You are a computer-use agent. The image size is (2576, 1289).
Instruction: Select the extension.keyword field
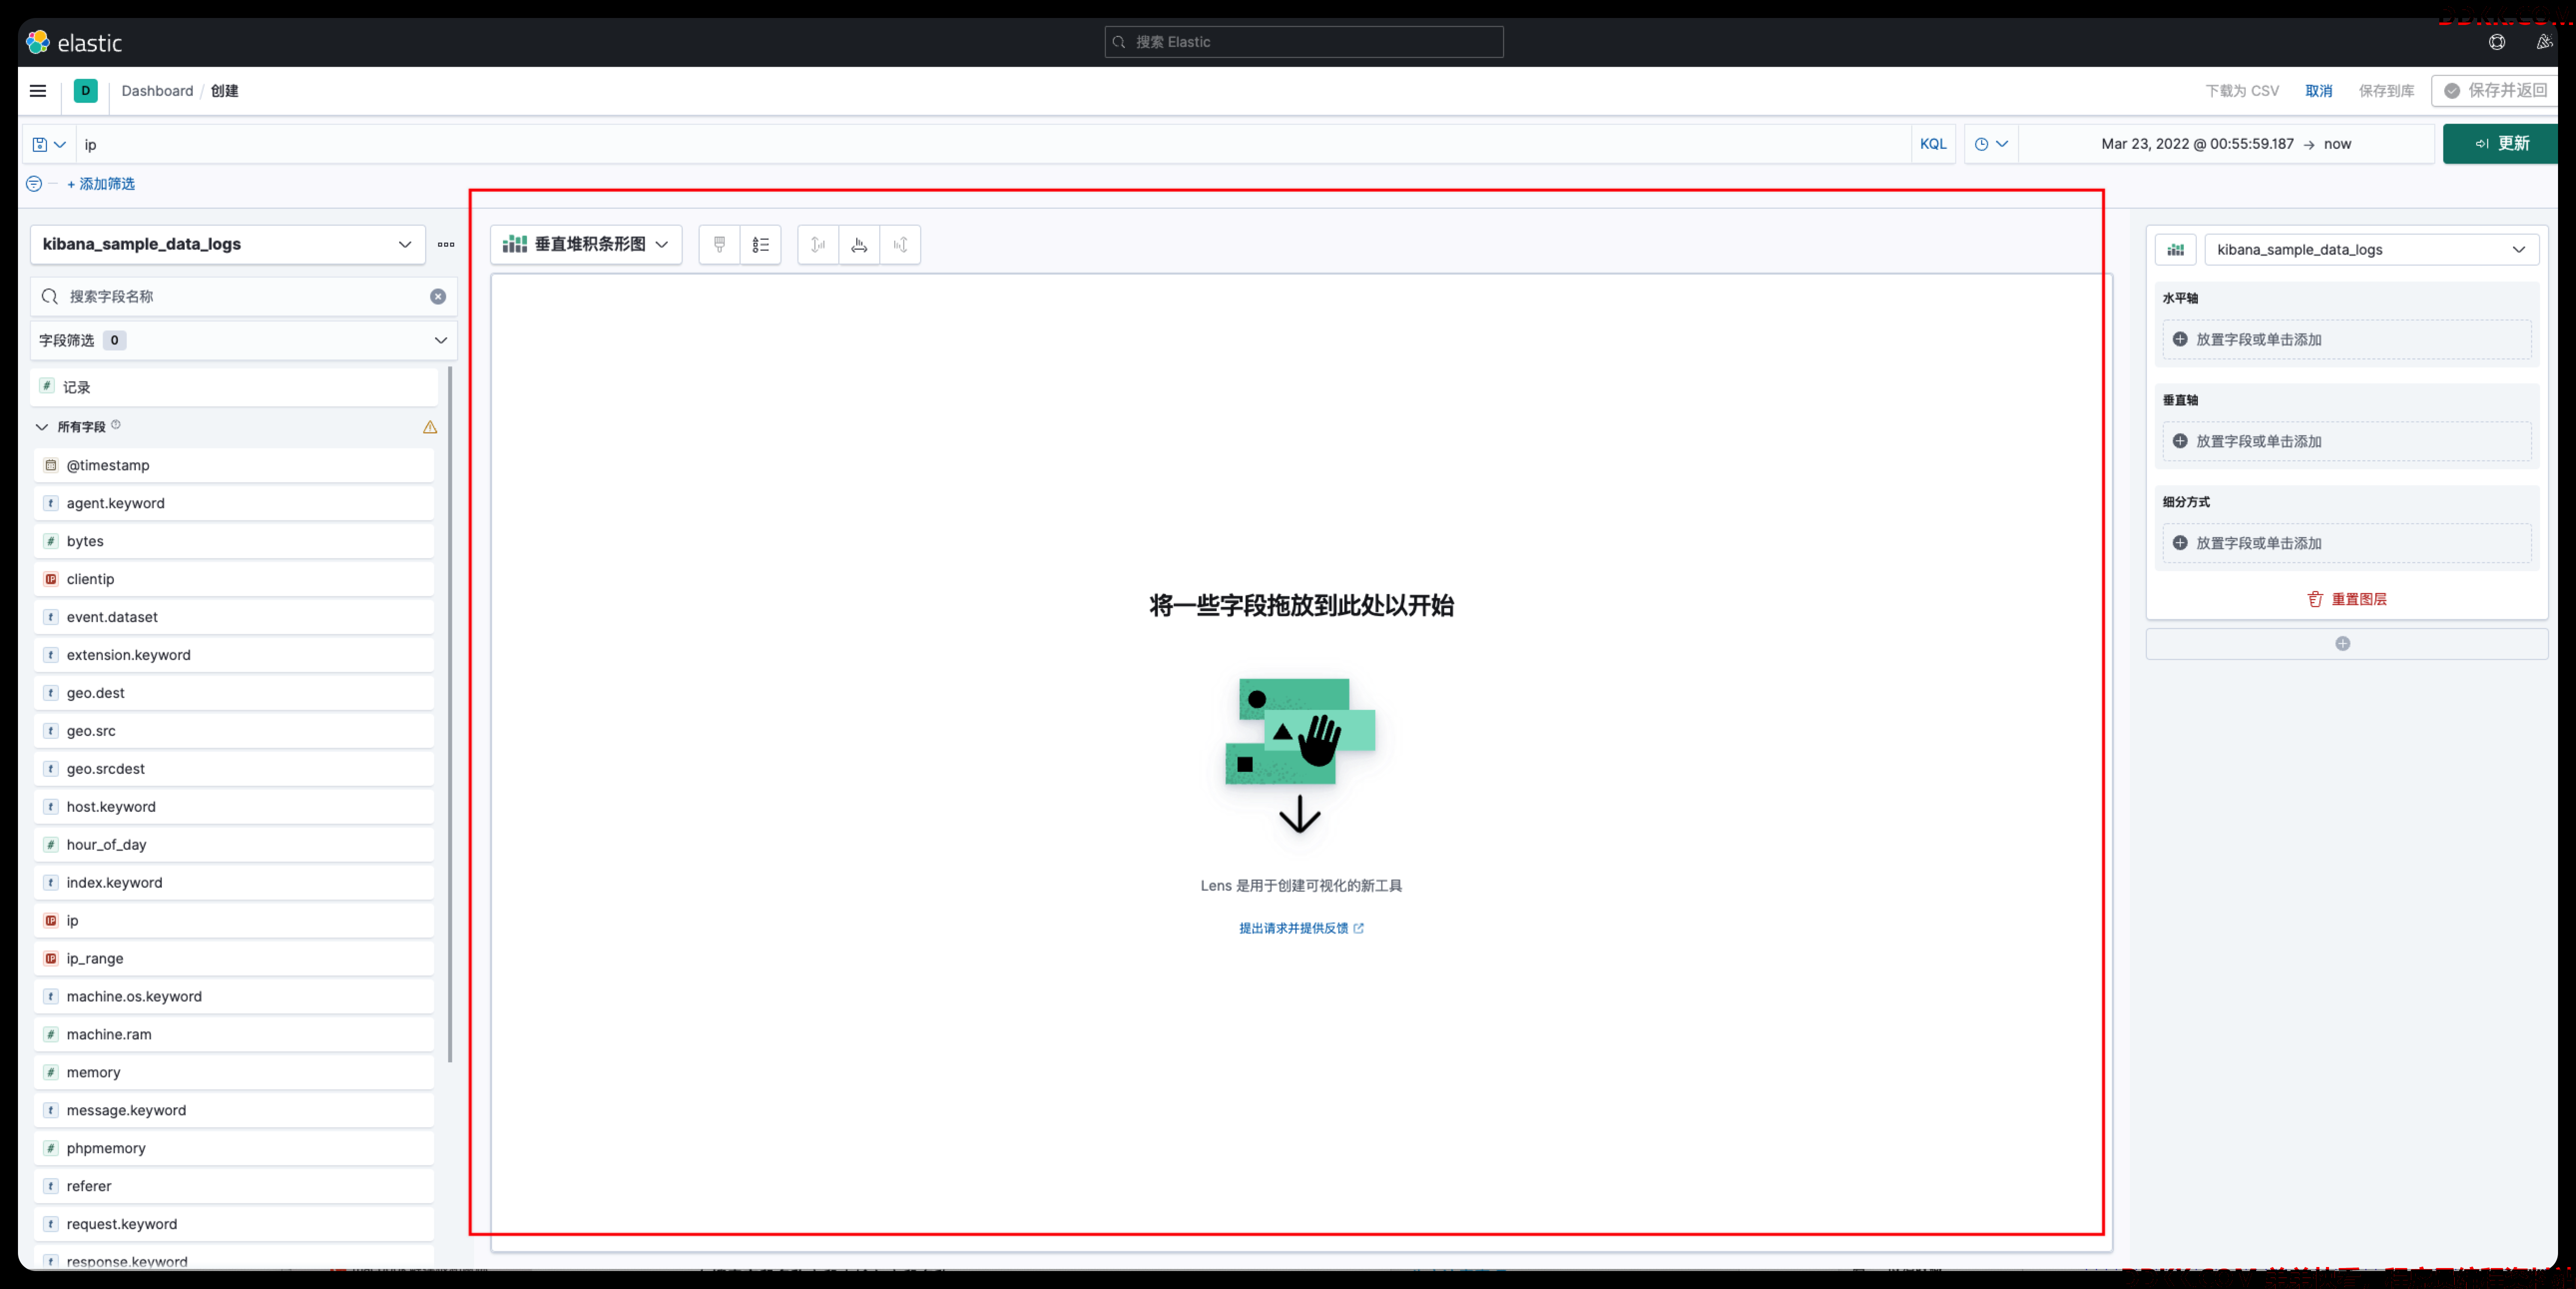[234, 655]
